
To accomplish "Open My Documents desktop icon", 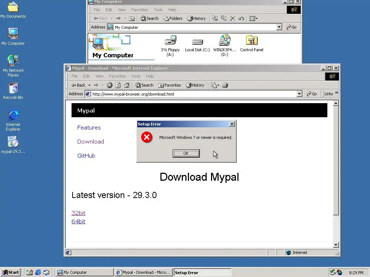I will [x=13, y=10].
